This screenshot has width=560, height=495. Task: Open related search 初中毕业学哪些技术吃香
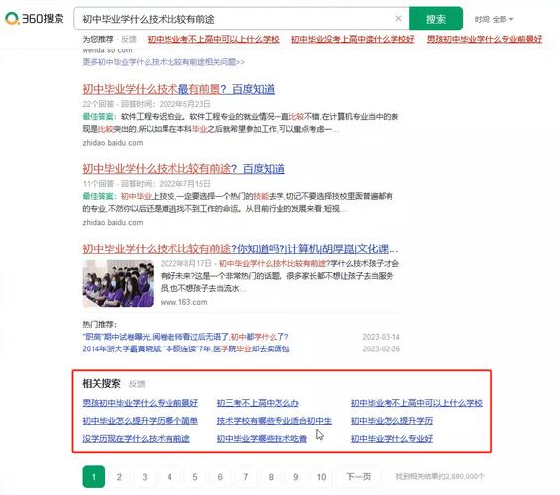pyautogui.click(x=262, y=438)
